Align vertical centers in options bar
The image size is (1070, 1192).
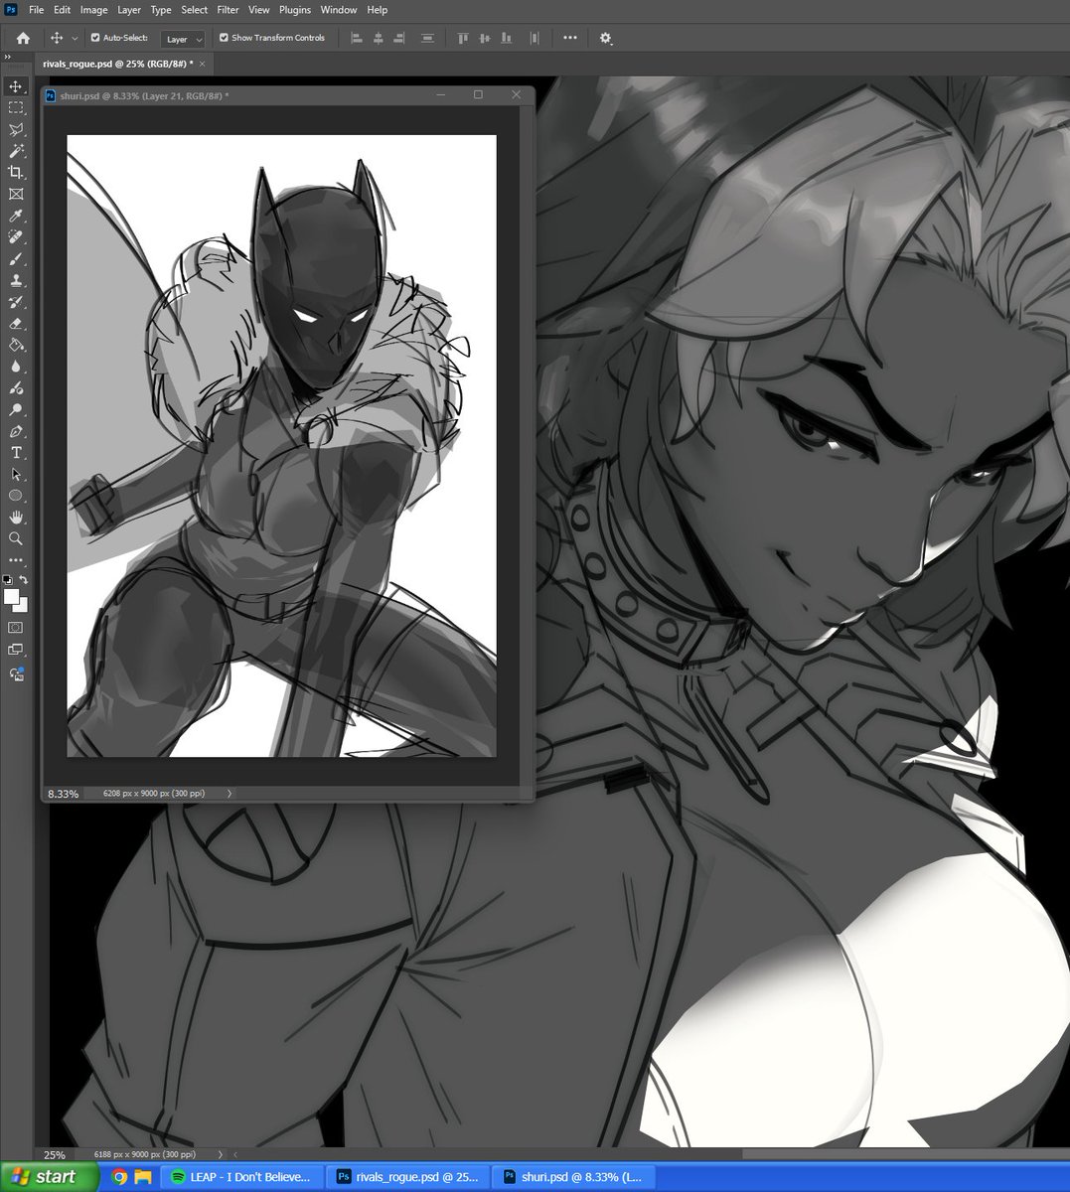(x=485, y=38)
